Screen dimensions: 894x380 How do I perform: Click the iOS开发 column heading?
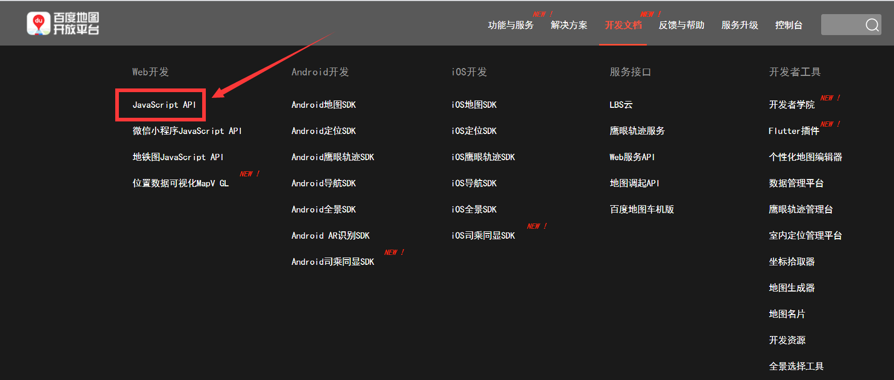(x=469, y=72)
